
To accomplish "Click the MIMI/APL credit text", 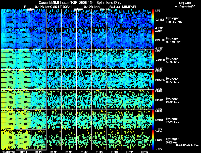I will coord(130,7).
